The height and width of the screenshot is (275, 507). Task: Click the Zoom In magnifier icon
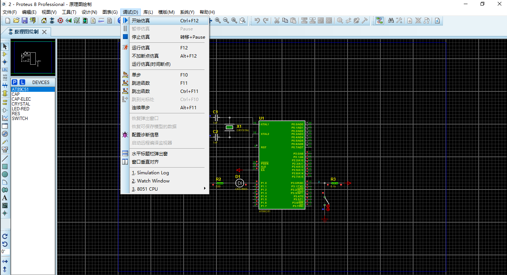[x=218, y=21]
